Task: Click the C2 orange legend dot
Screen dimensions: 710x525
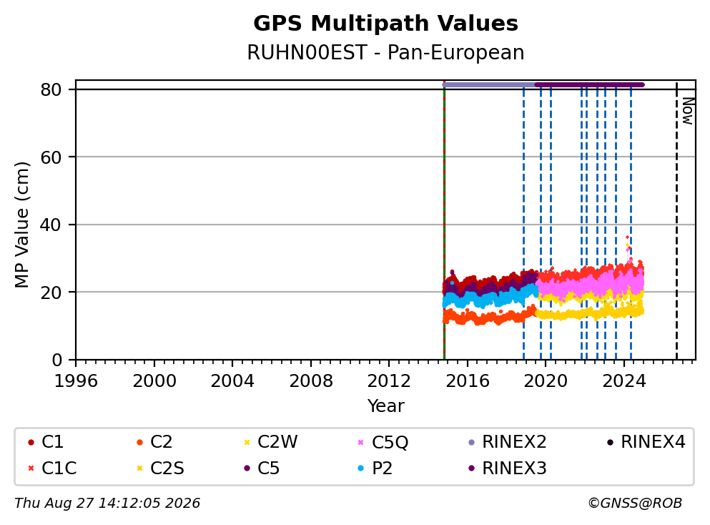Action: click(139, 442)
